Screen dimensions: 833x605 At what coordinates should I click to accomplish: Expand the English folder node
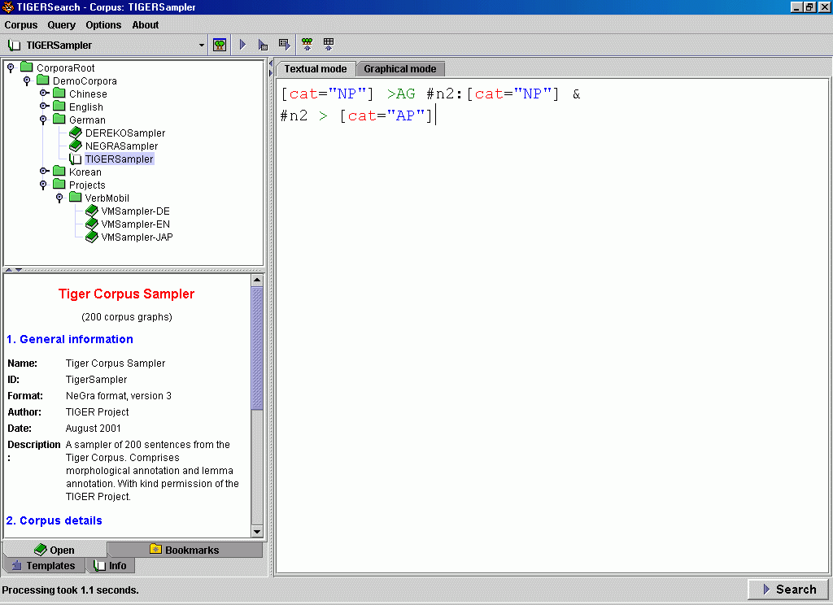[x=44, y=107]
